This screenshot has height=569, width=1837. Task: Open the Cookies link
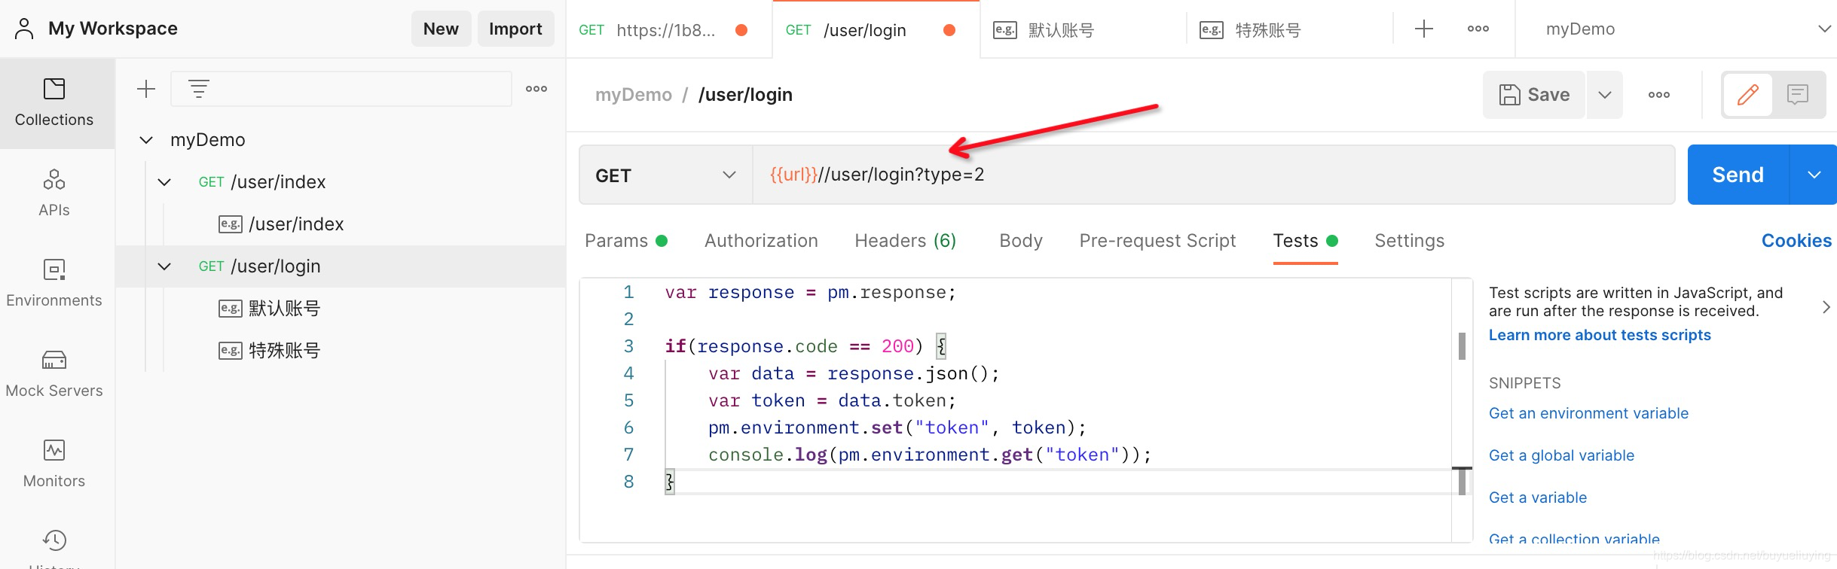[1796, 241]
